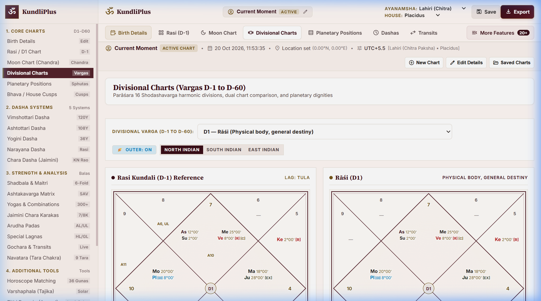
Task: Open Ashtakavarga Matrix in sidebar
Action: [x=48, y=194]
